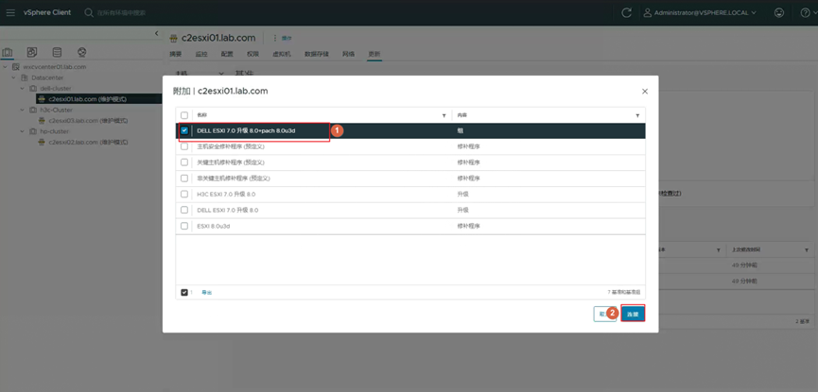818x392 pixels.
Task: Click the wxcvcenter01.lab.com vCenter icon
Action: coord(16,67)
